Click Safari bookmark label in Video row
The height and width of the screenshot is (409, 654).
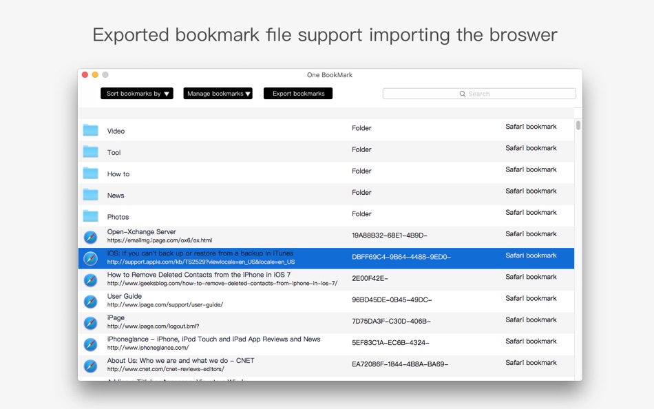pyautogui.click(x=531, y=127)
